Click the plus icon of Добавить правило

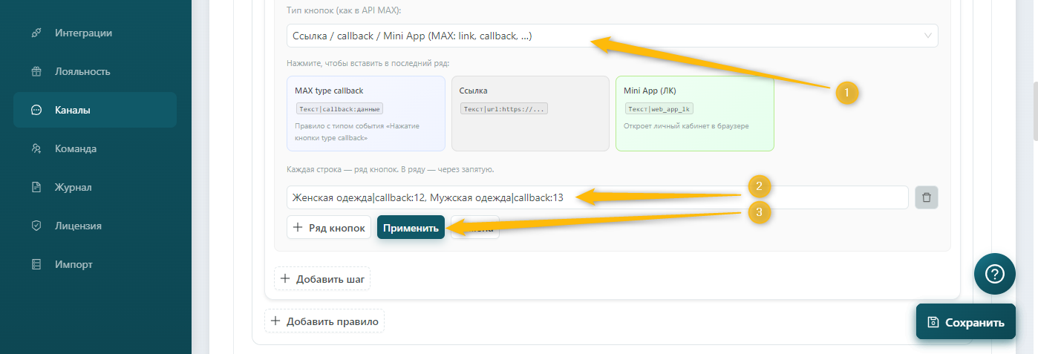[x=275, y=321]
